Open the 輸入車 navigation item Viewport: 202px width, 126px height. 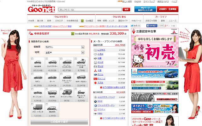point(40,21)
